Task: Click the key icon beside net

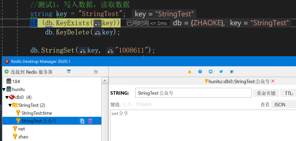Action: coord(15,129)
